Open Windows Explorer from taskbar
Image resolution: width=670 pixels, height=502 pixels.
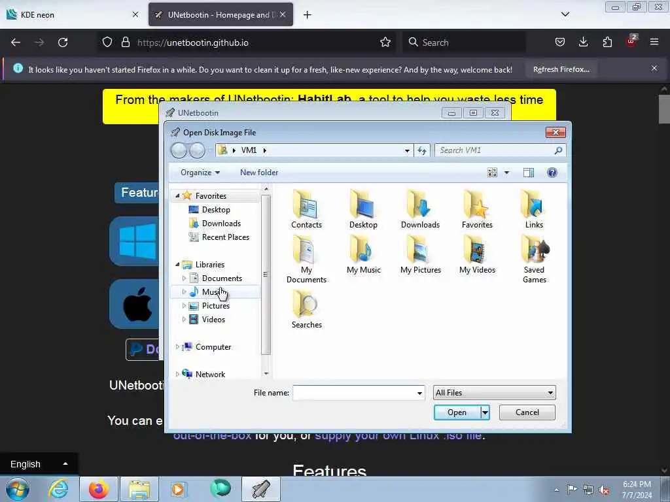[139, 489]
